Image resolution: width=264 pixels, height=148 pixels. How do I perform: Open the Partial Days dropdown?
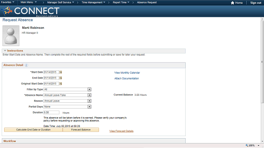90,107
